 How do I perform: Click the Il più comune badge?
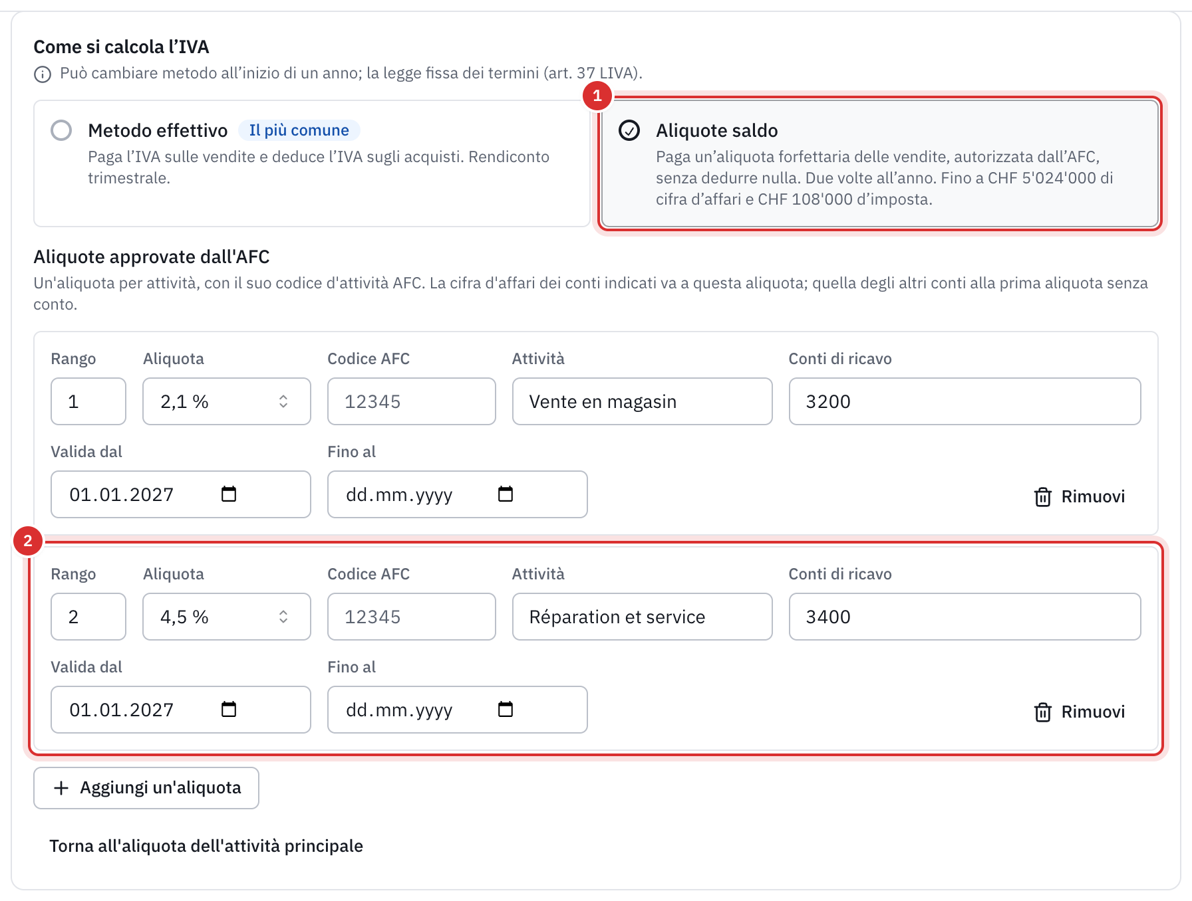point(299,130)
